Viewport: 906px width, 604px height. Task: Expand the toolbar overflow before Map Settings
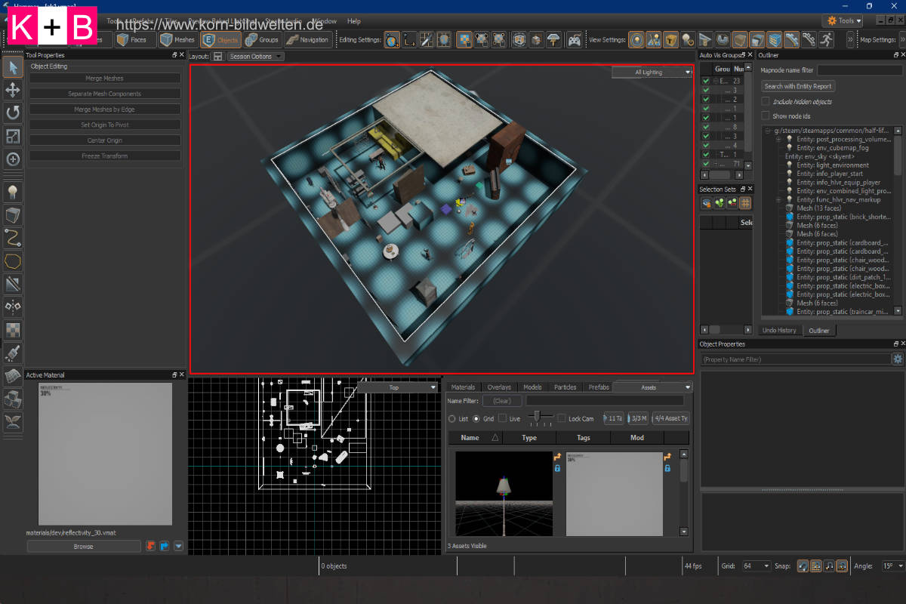(851, 39)
